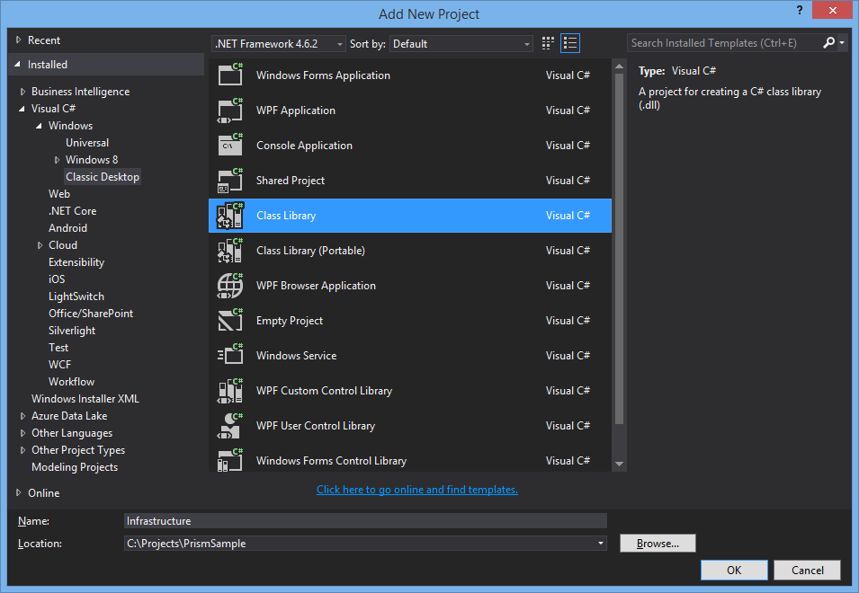
Task: Select the .NET Core category
Action: 72,211
